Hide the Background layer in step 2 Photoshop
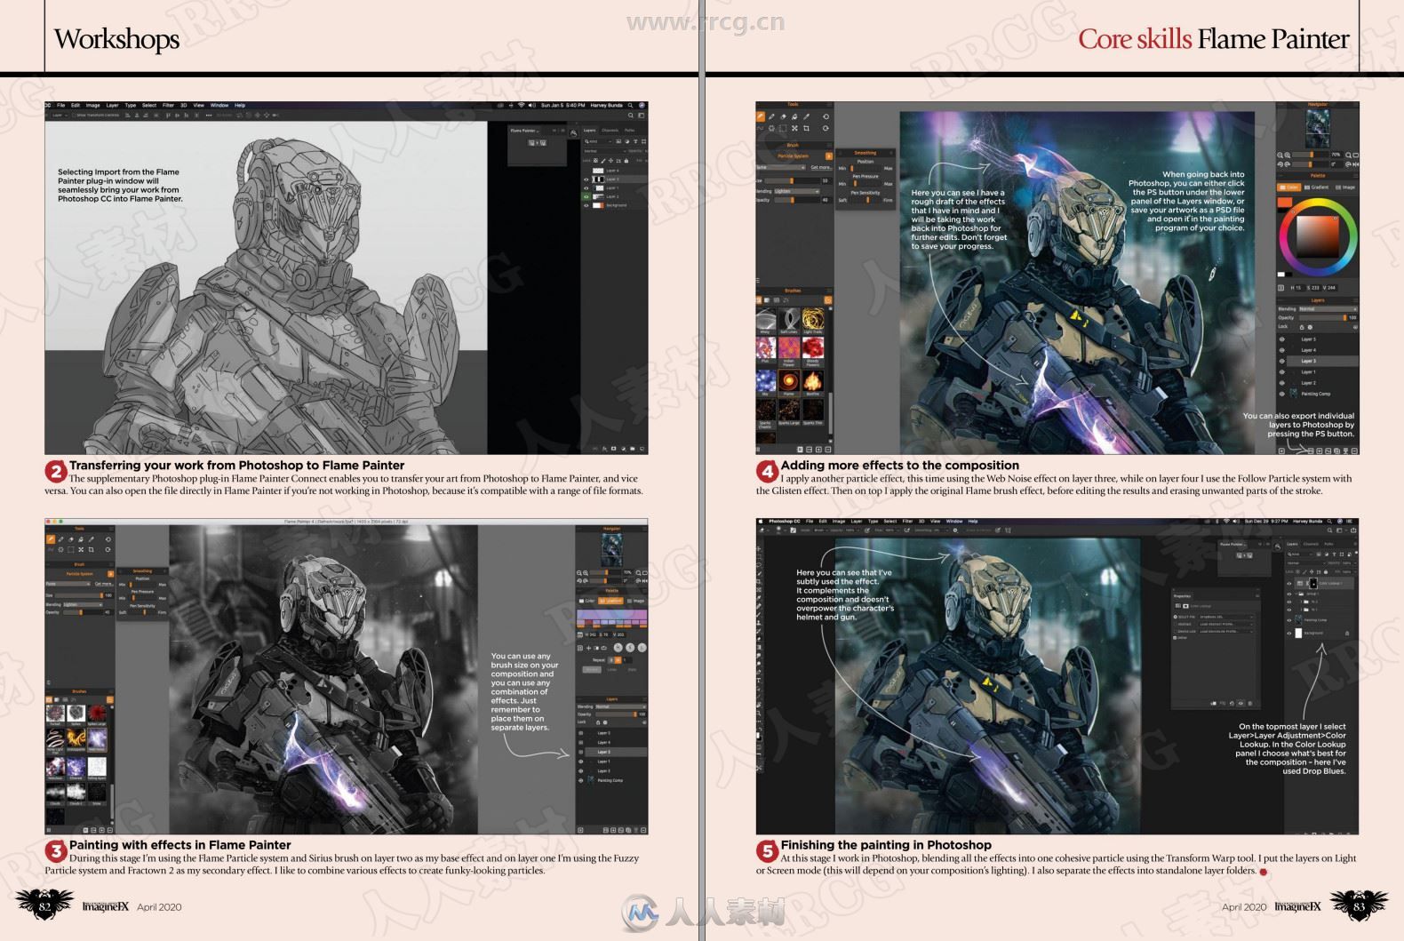Screen dimensions: 1404x941 coord(586,205)
